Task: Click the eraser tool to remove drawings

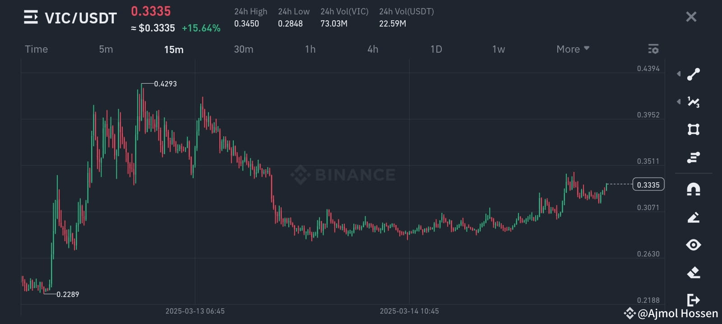Action: click(694, 272)
